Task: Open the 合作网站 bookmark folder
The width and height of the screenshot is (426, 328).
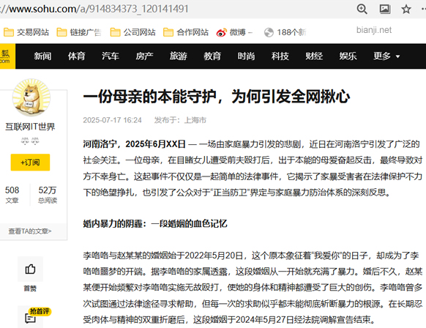Action: click(186, 32)
